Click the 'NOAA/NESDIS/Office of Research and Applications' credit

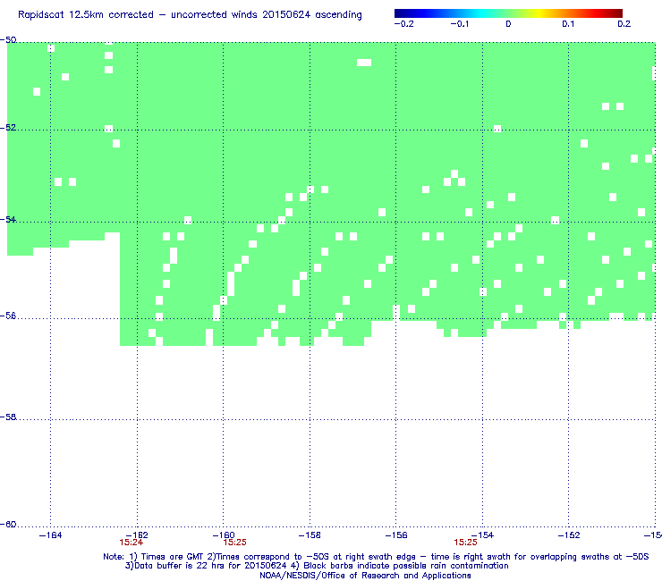pos(365,576)
